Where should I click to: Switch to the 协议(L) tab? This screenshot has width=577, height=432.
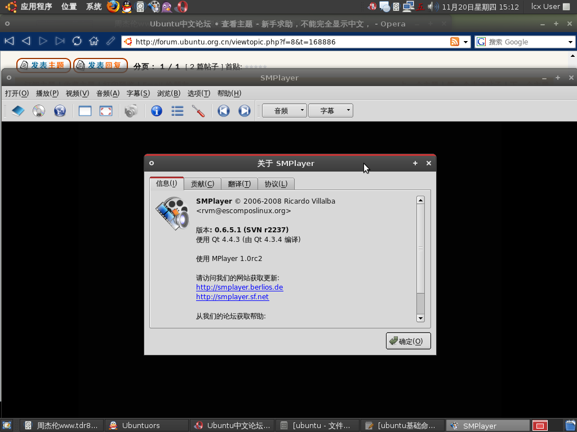coord(276,184)
